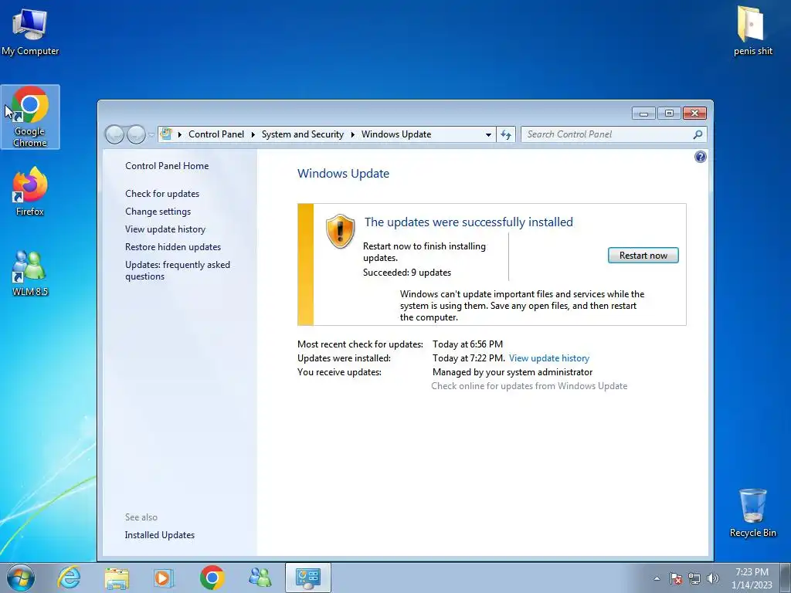The height and width of the screenshot is (593, 791).
Task: Minimize the Windows Update window
Action: [643, 114]
